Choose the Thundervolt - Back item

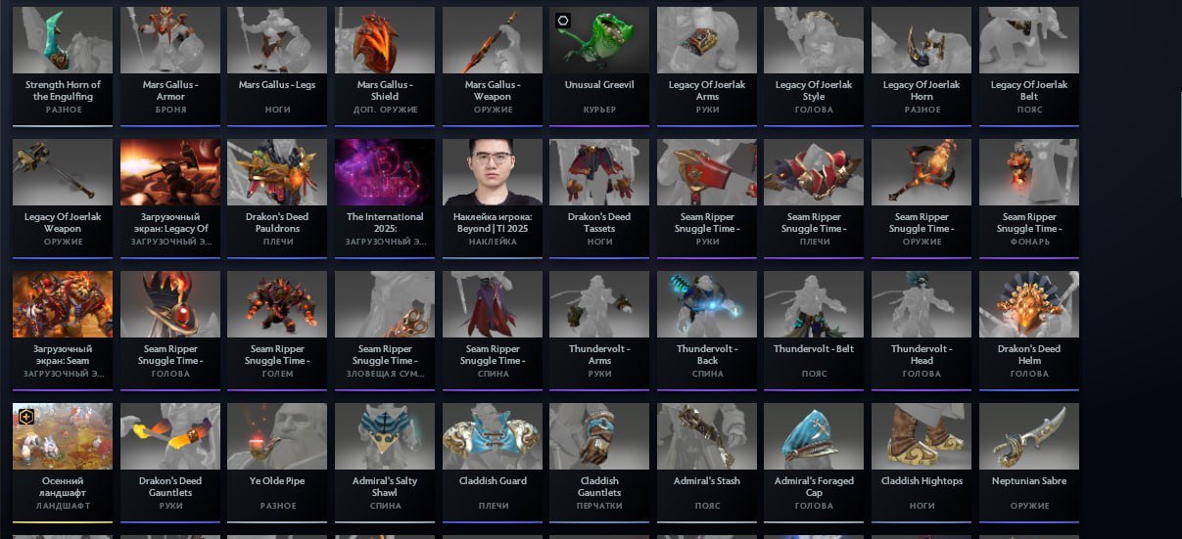click(707, 330)
